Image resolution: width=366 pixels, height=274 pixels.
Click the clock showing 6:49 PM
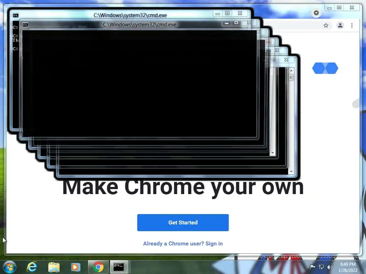pyautogui.click(x=348, y=264)
